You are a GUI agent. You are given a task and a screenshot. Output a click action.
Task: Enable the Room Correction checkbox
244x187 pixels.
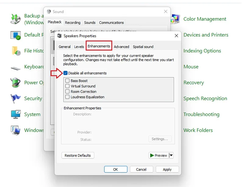(x=67, y=91)
